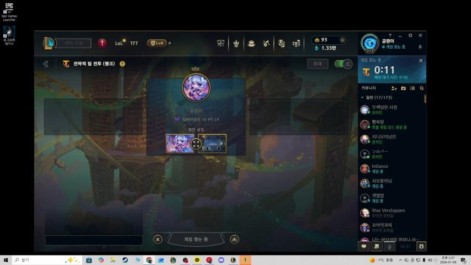Click the Windows taskbar search box

(x=47, y=260)
